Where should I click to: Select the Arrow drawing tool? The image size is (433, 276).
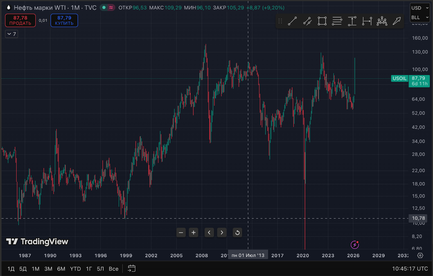tap(396, 21)
